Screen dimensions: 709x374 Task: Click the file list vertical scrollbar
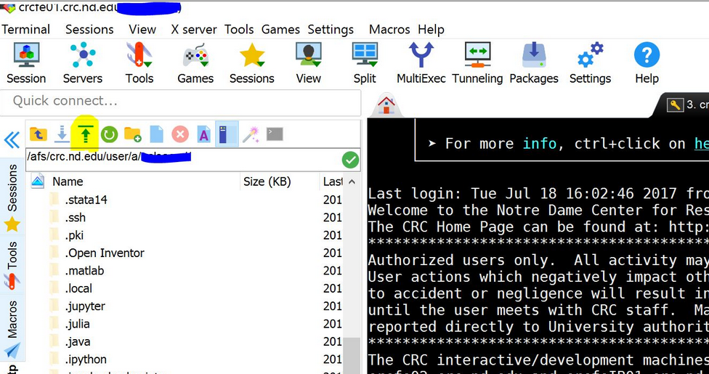(x=351, y=356)
